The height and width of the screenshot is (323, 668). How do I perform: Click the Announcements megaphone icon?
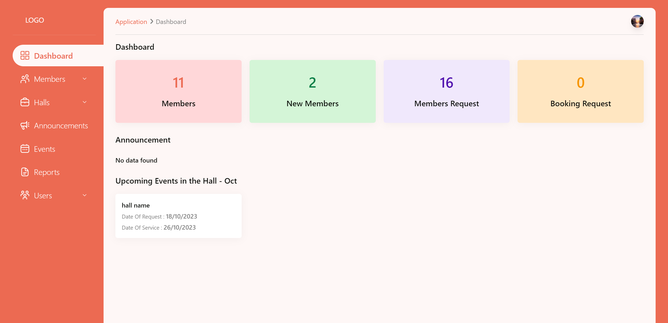pos(25,125)
